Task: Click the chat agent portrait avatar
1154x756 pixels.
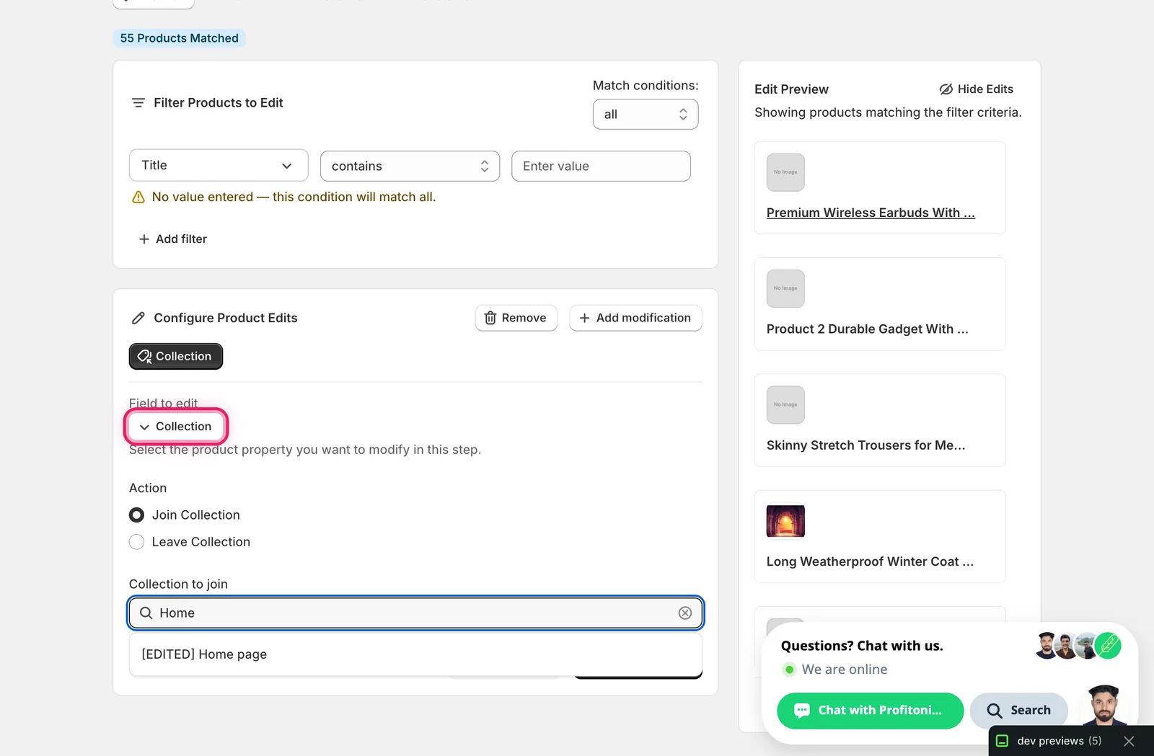Action: pos(1104,706)
